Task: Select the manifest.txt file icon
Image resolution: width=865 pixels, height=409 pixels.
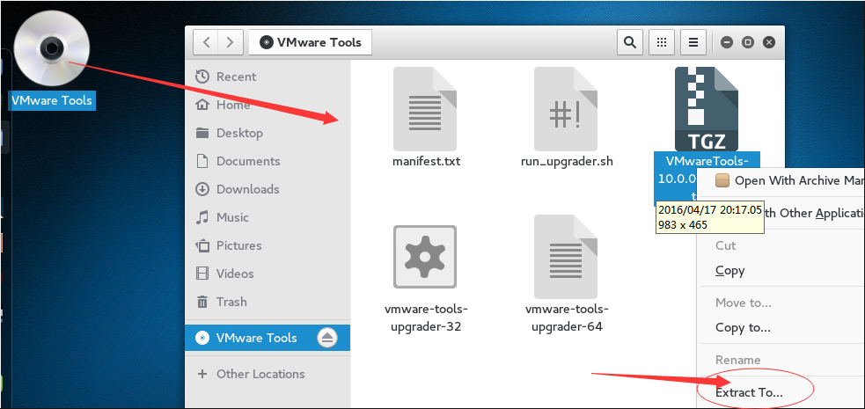Action: click(425, 109)
